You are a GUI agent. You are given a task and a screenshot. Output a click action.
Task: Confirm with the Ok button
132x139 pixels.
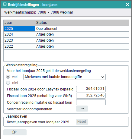15,132
